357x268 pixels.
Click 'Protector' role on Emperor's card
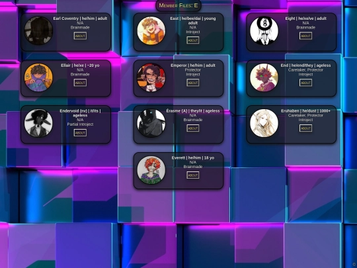pyautogui.click(x=193, y=70)
